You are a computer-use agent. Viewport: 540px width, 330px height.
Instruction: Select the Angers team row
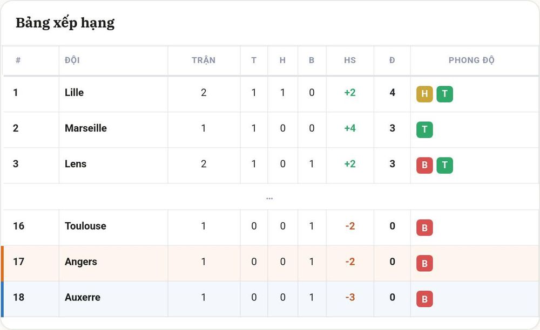(x=270, y=263)
